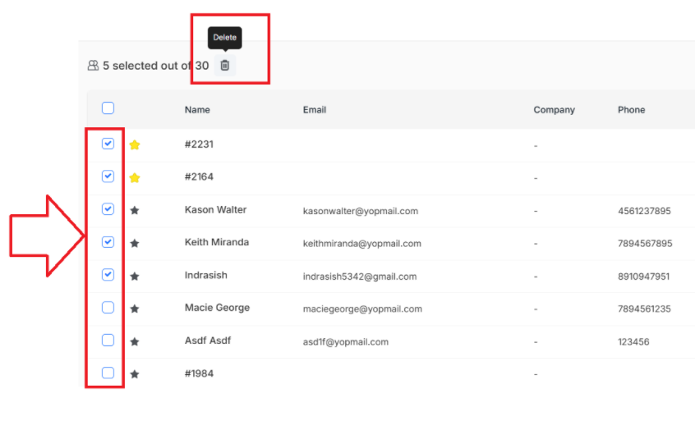This screenshot has width=695, height=430.
Task: Check the Macie George checkbox
Action: click(108, 308)
